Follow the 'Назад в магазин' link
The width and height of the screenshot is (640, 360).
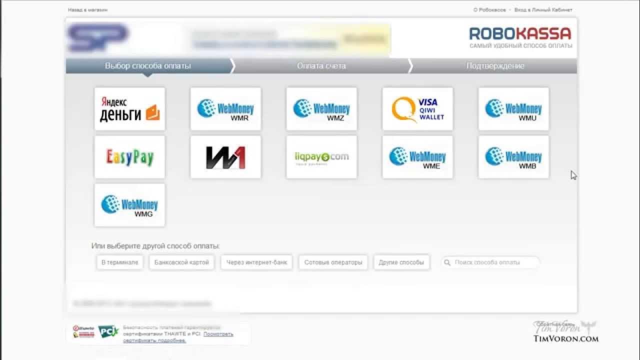(87, 10)
